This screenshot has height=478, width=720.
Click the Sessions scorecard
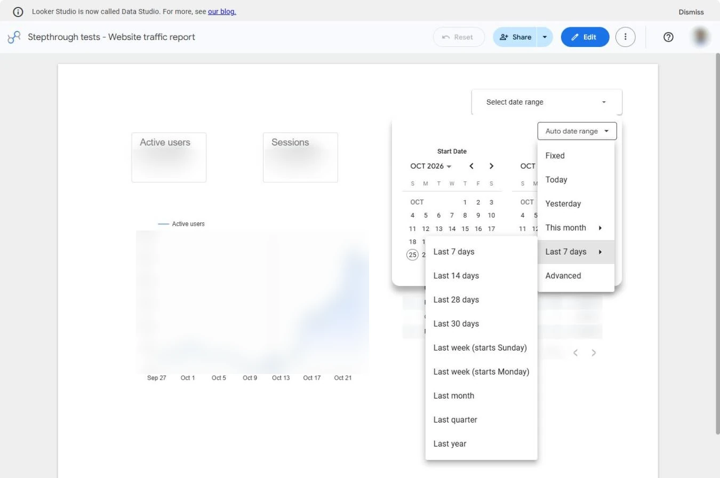click(300, 157)
